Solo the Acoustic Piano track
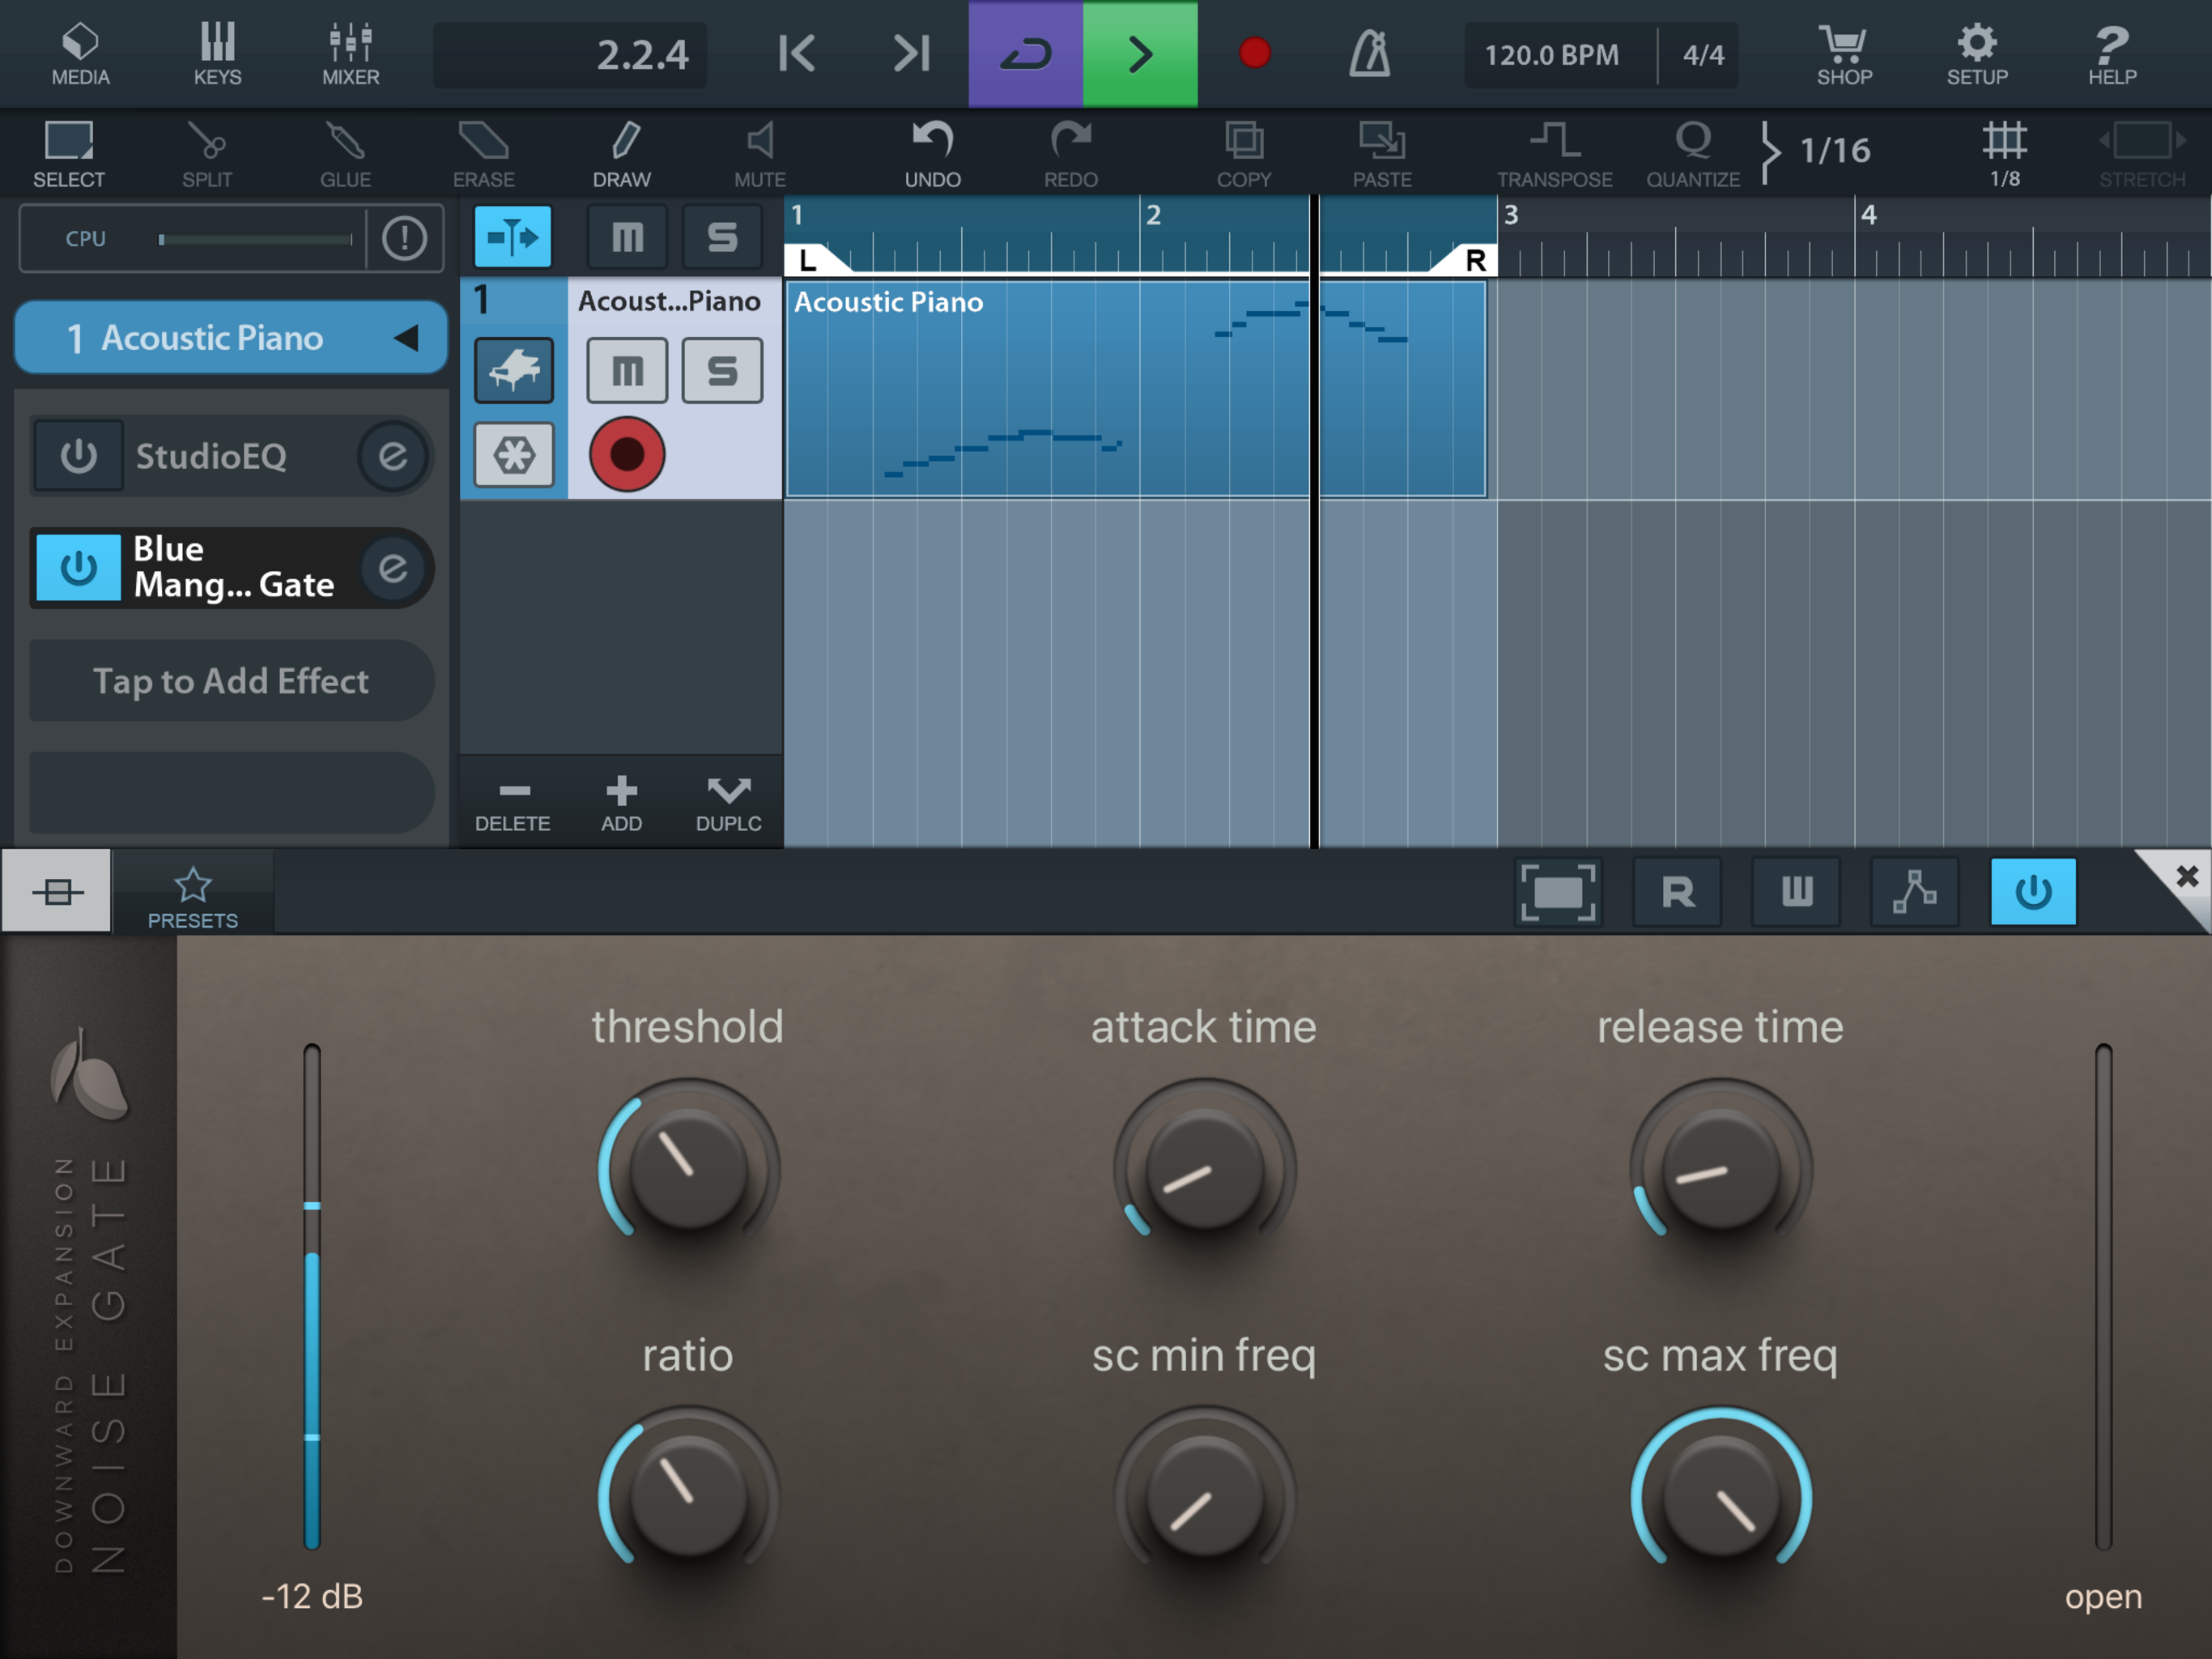The height and width of the screenshot is (1659, 2212). coord(722,370)
